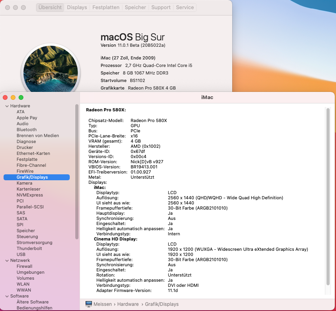Viewport: 336px width, 311px height.
Task: Click the ROM-Version value Nick[D]vB v927
Action: [x=147, y=162]
